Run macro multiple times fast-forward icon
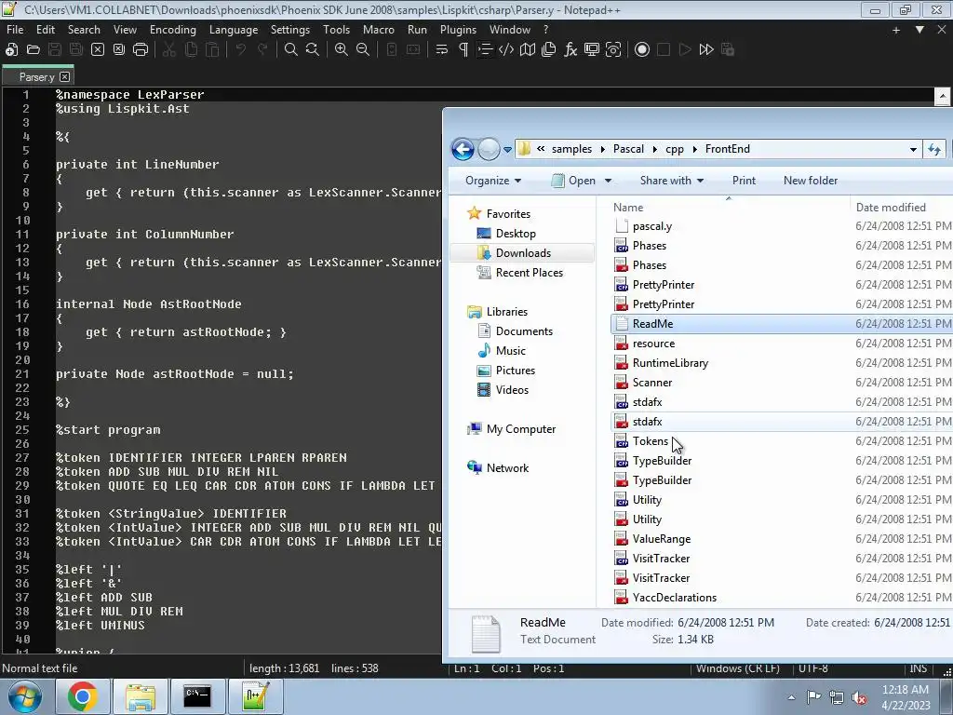The width and height of the screenshot is (953, 715). tap(706, 50)
